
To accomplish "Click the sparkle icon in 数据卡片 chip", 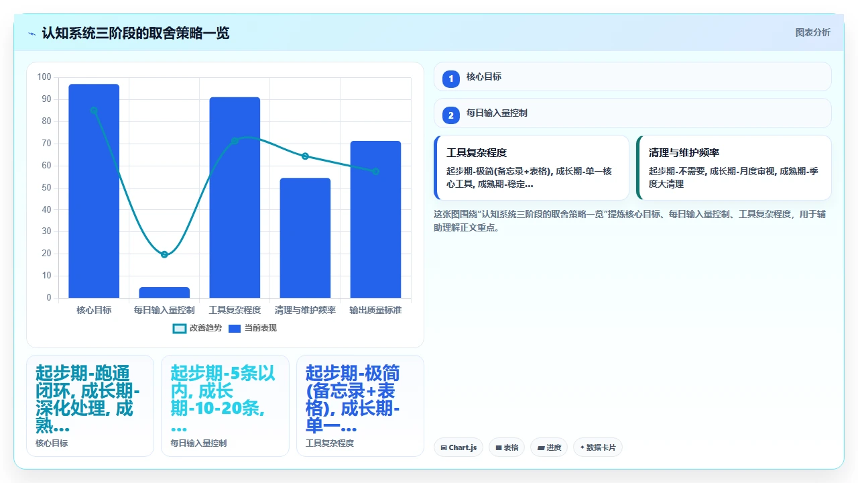I will (x=583, y=447).
